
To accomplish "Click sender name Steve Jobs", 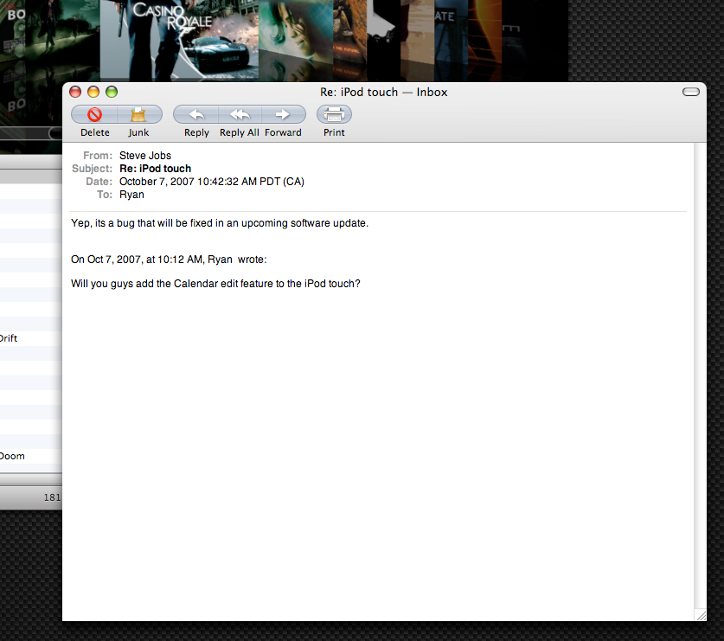I will (x=145, y=156).
